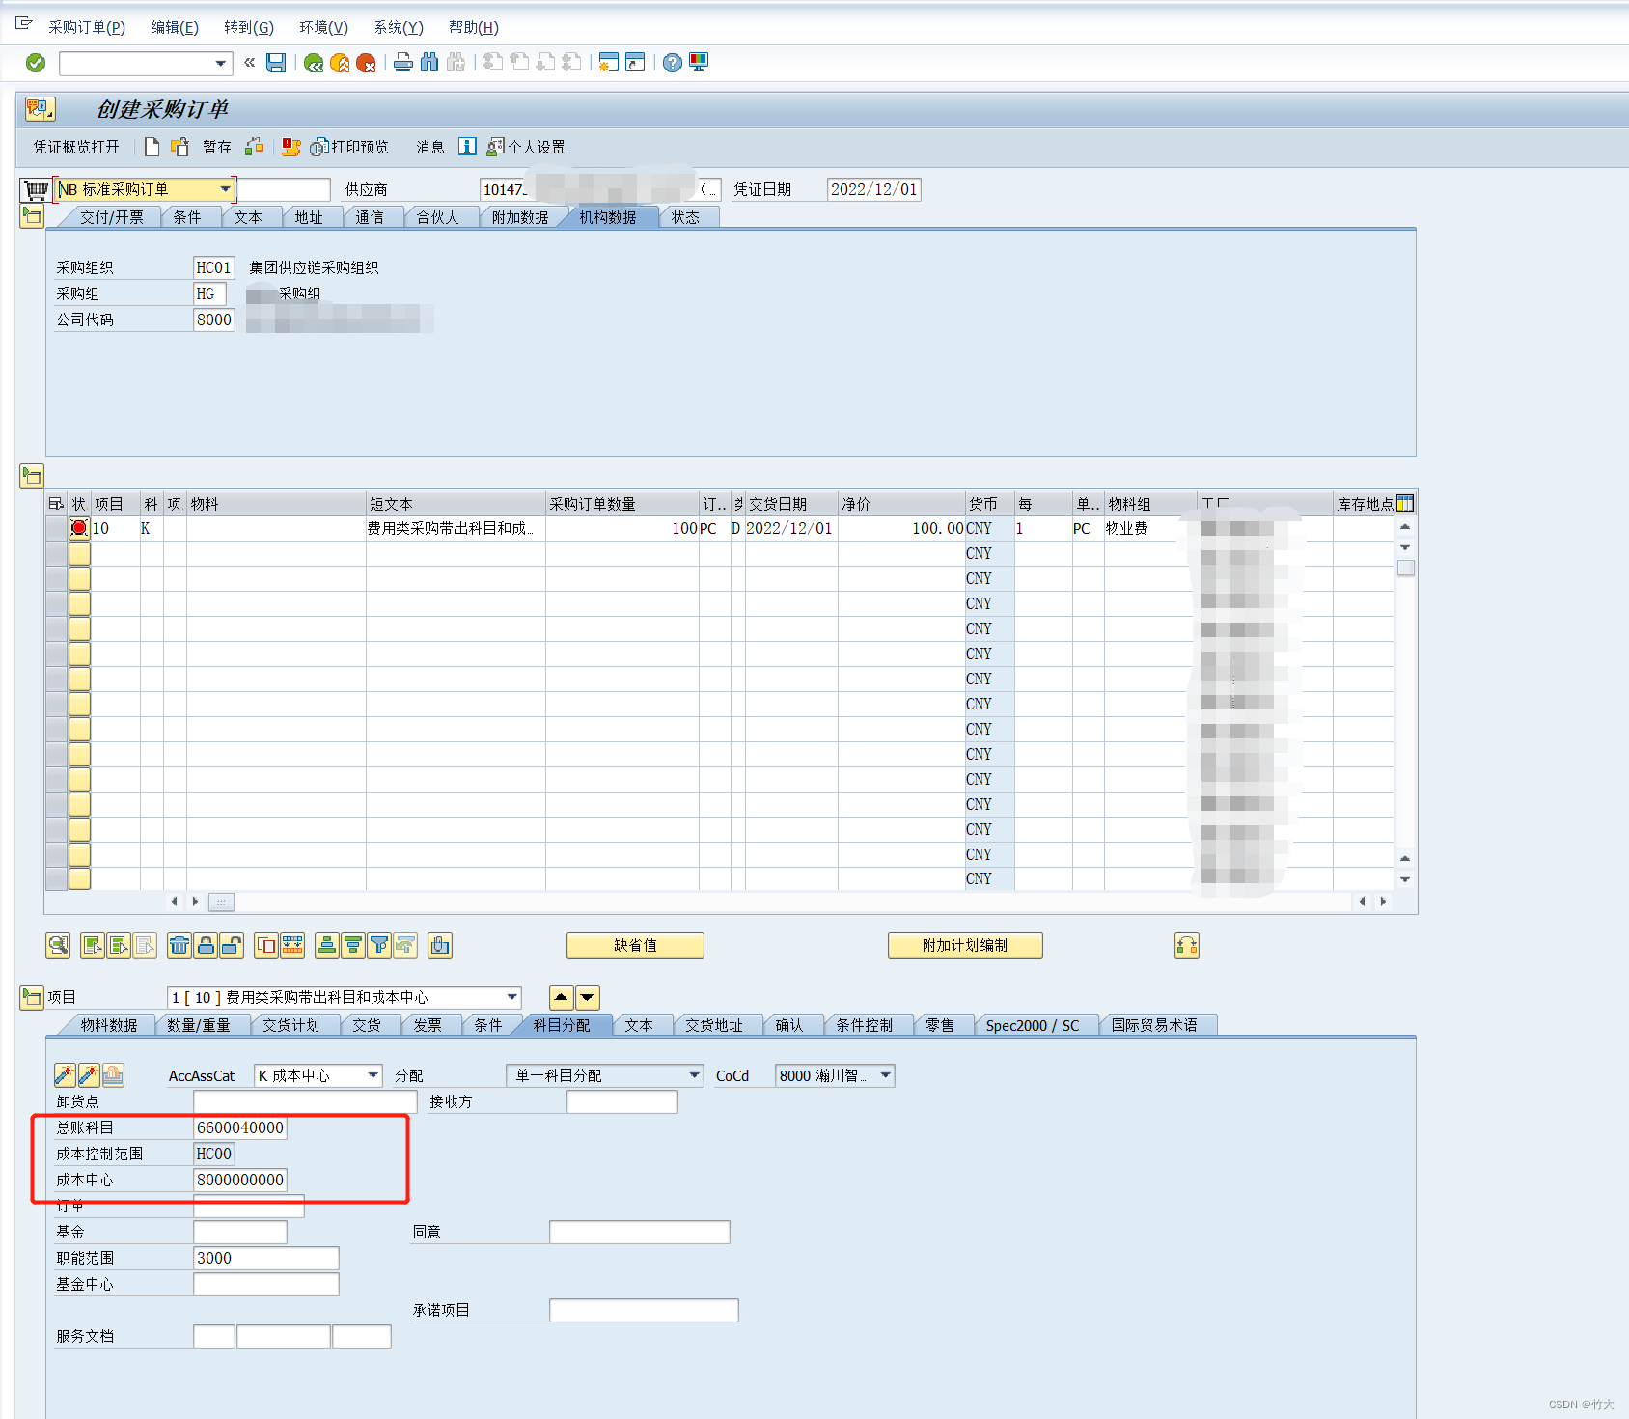This screenshot has height=1419, width=1629.
Task: Click the Create new session icon
Action: coord(608,63)
